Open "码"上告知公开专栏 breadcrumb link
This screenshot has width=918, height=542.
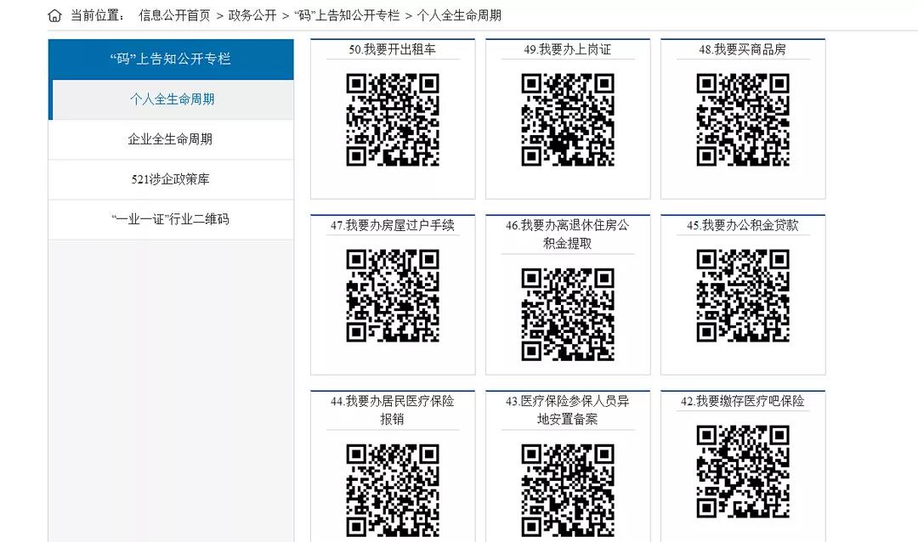pyautogui.click(x=347, y=16)
